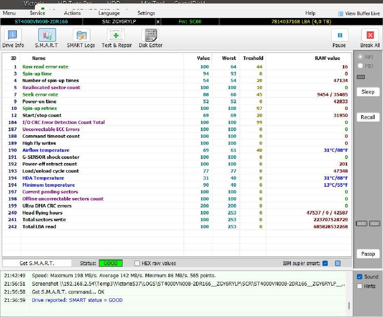Select the Spin-up time attribute
This screenshot has width=383, height=317.
point(177,74)
